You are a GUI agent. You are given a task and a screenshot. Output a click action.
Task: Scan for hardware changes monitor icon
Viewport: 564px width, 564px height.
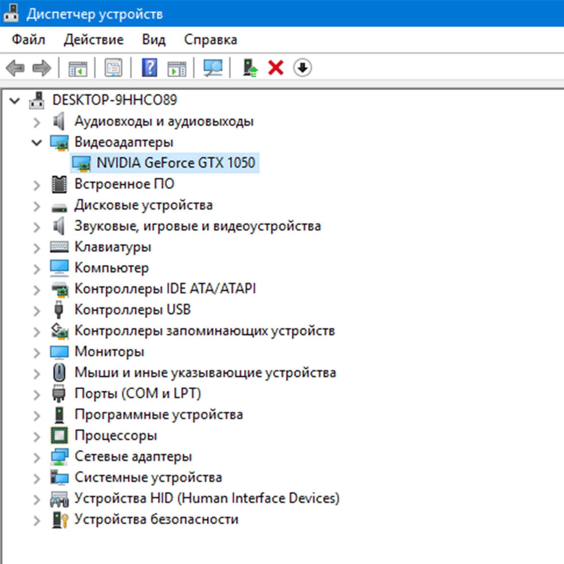tap(213, 68)
